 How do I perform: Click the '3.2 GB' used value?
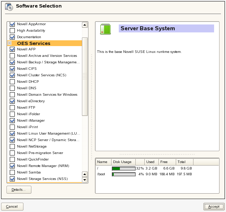point(151,168)
